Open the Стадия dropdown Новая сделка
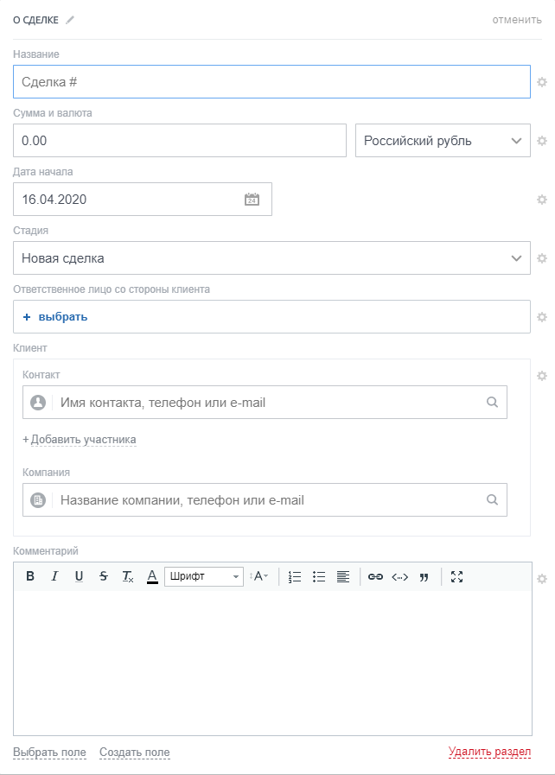This screenshot has width=555, height=775. coord(271,258)
